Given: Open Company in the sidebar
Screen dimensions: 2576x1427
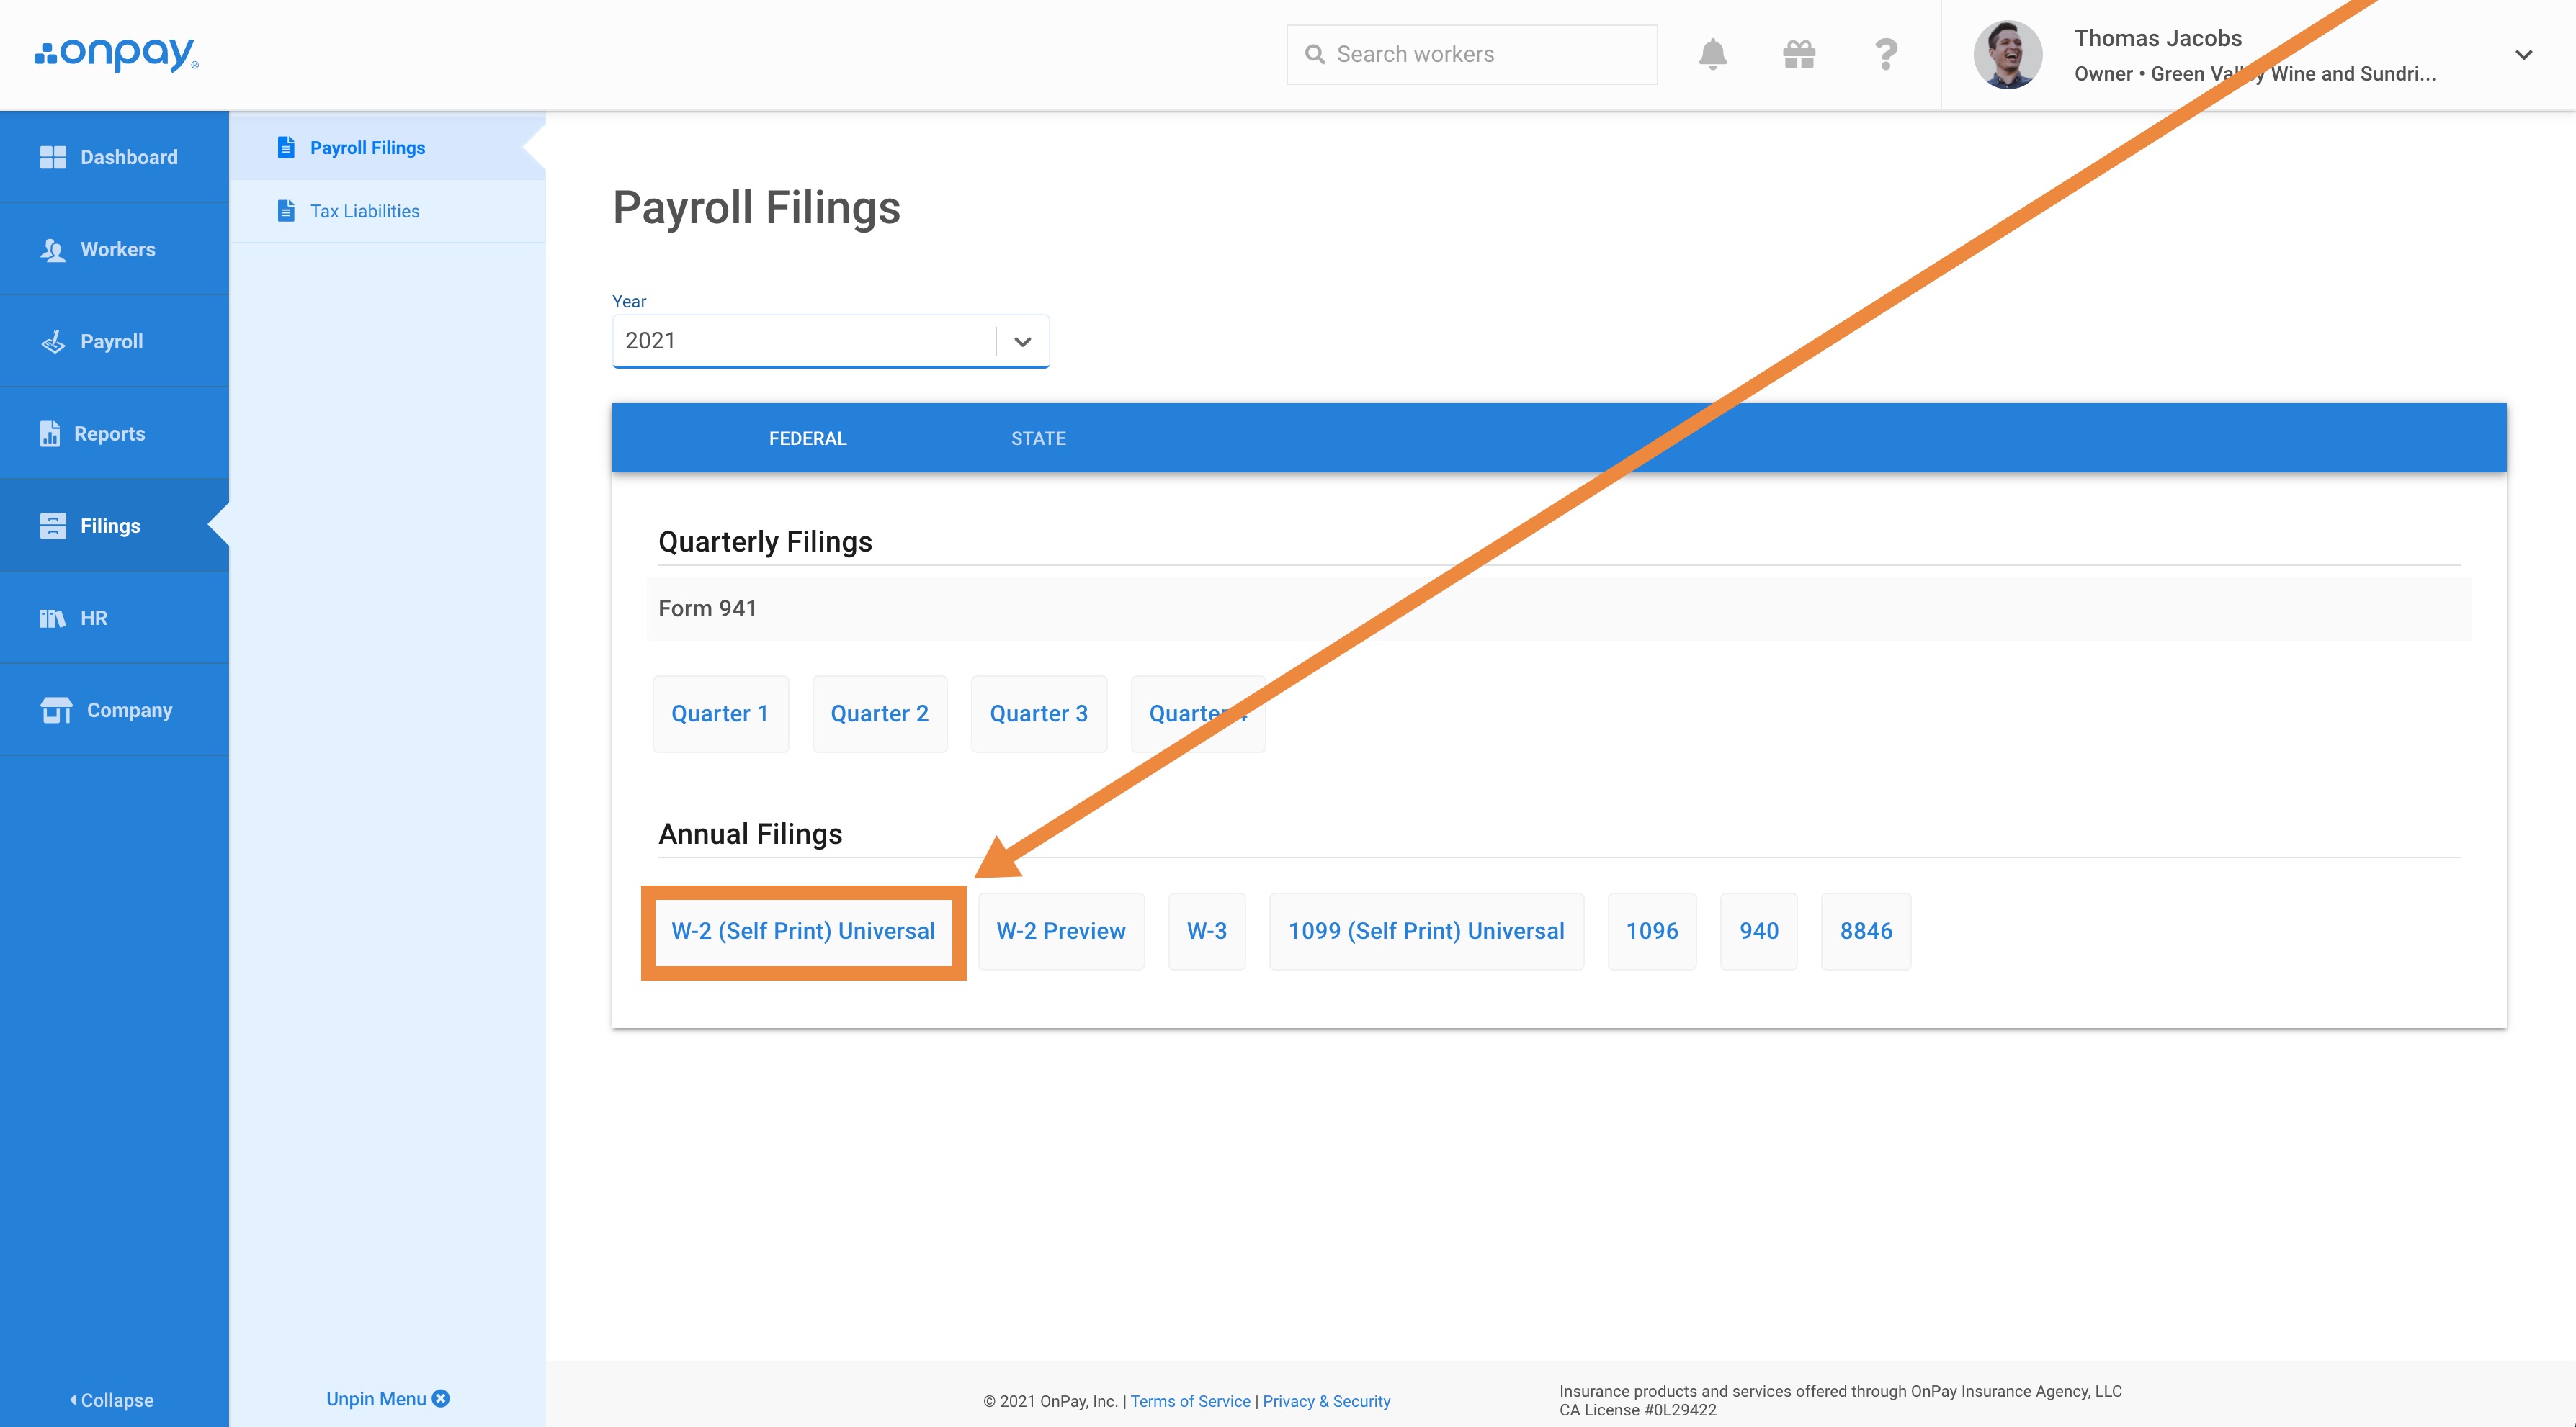Looking at the screenshot, I should [x=114, y=709].
